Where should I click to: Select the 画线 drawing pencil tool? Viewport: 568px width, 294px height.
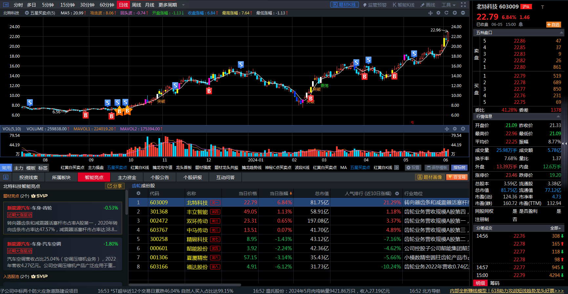point(428,5)
